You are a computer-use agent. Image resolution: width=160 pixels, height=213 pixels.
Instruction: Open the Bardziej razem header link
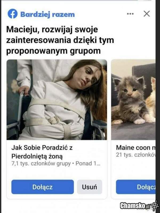click(x=47, y=14)
